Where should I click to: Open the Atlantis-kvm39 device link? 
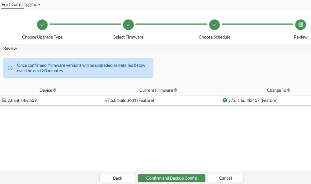pos(22,100)
